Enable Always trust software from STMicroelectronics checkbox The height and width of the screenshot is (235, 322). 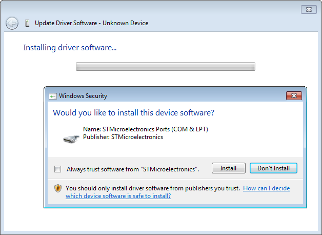coord(57,169)
